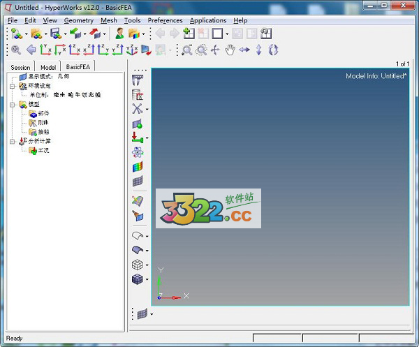Open the Help menu
This screenshot has width=419, height=347.
[x=240, y=20]
